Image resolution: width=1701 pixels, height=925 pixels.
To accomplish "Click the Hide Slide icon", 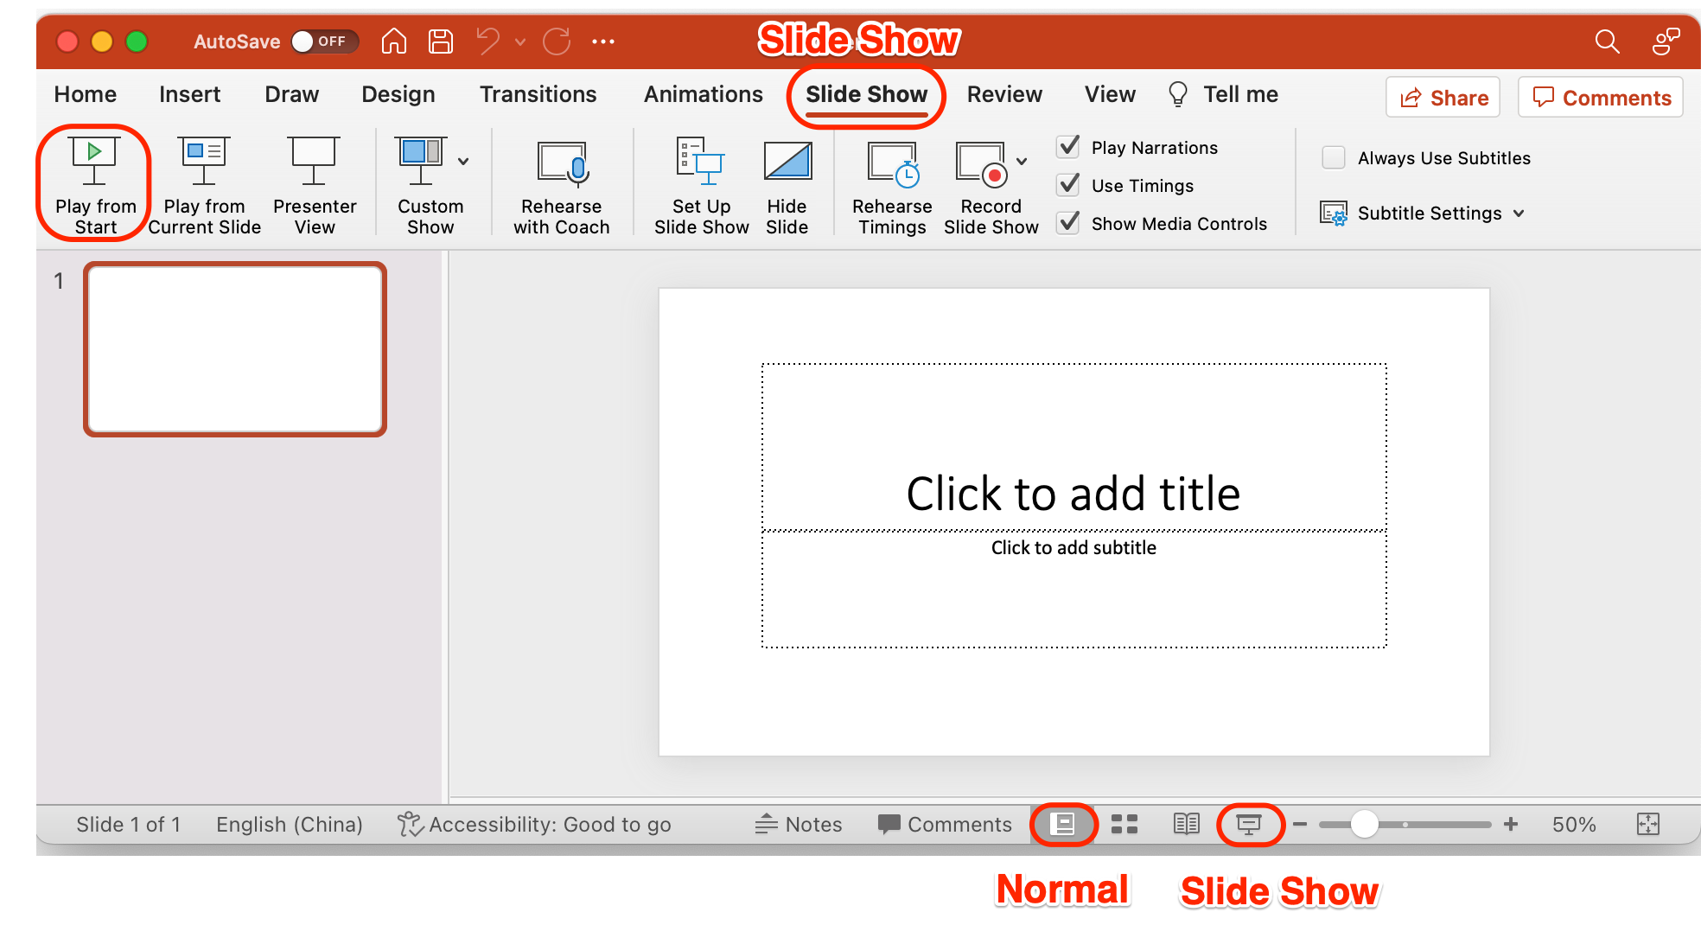I will [x=787, y=161].
